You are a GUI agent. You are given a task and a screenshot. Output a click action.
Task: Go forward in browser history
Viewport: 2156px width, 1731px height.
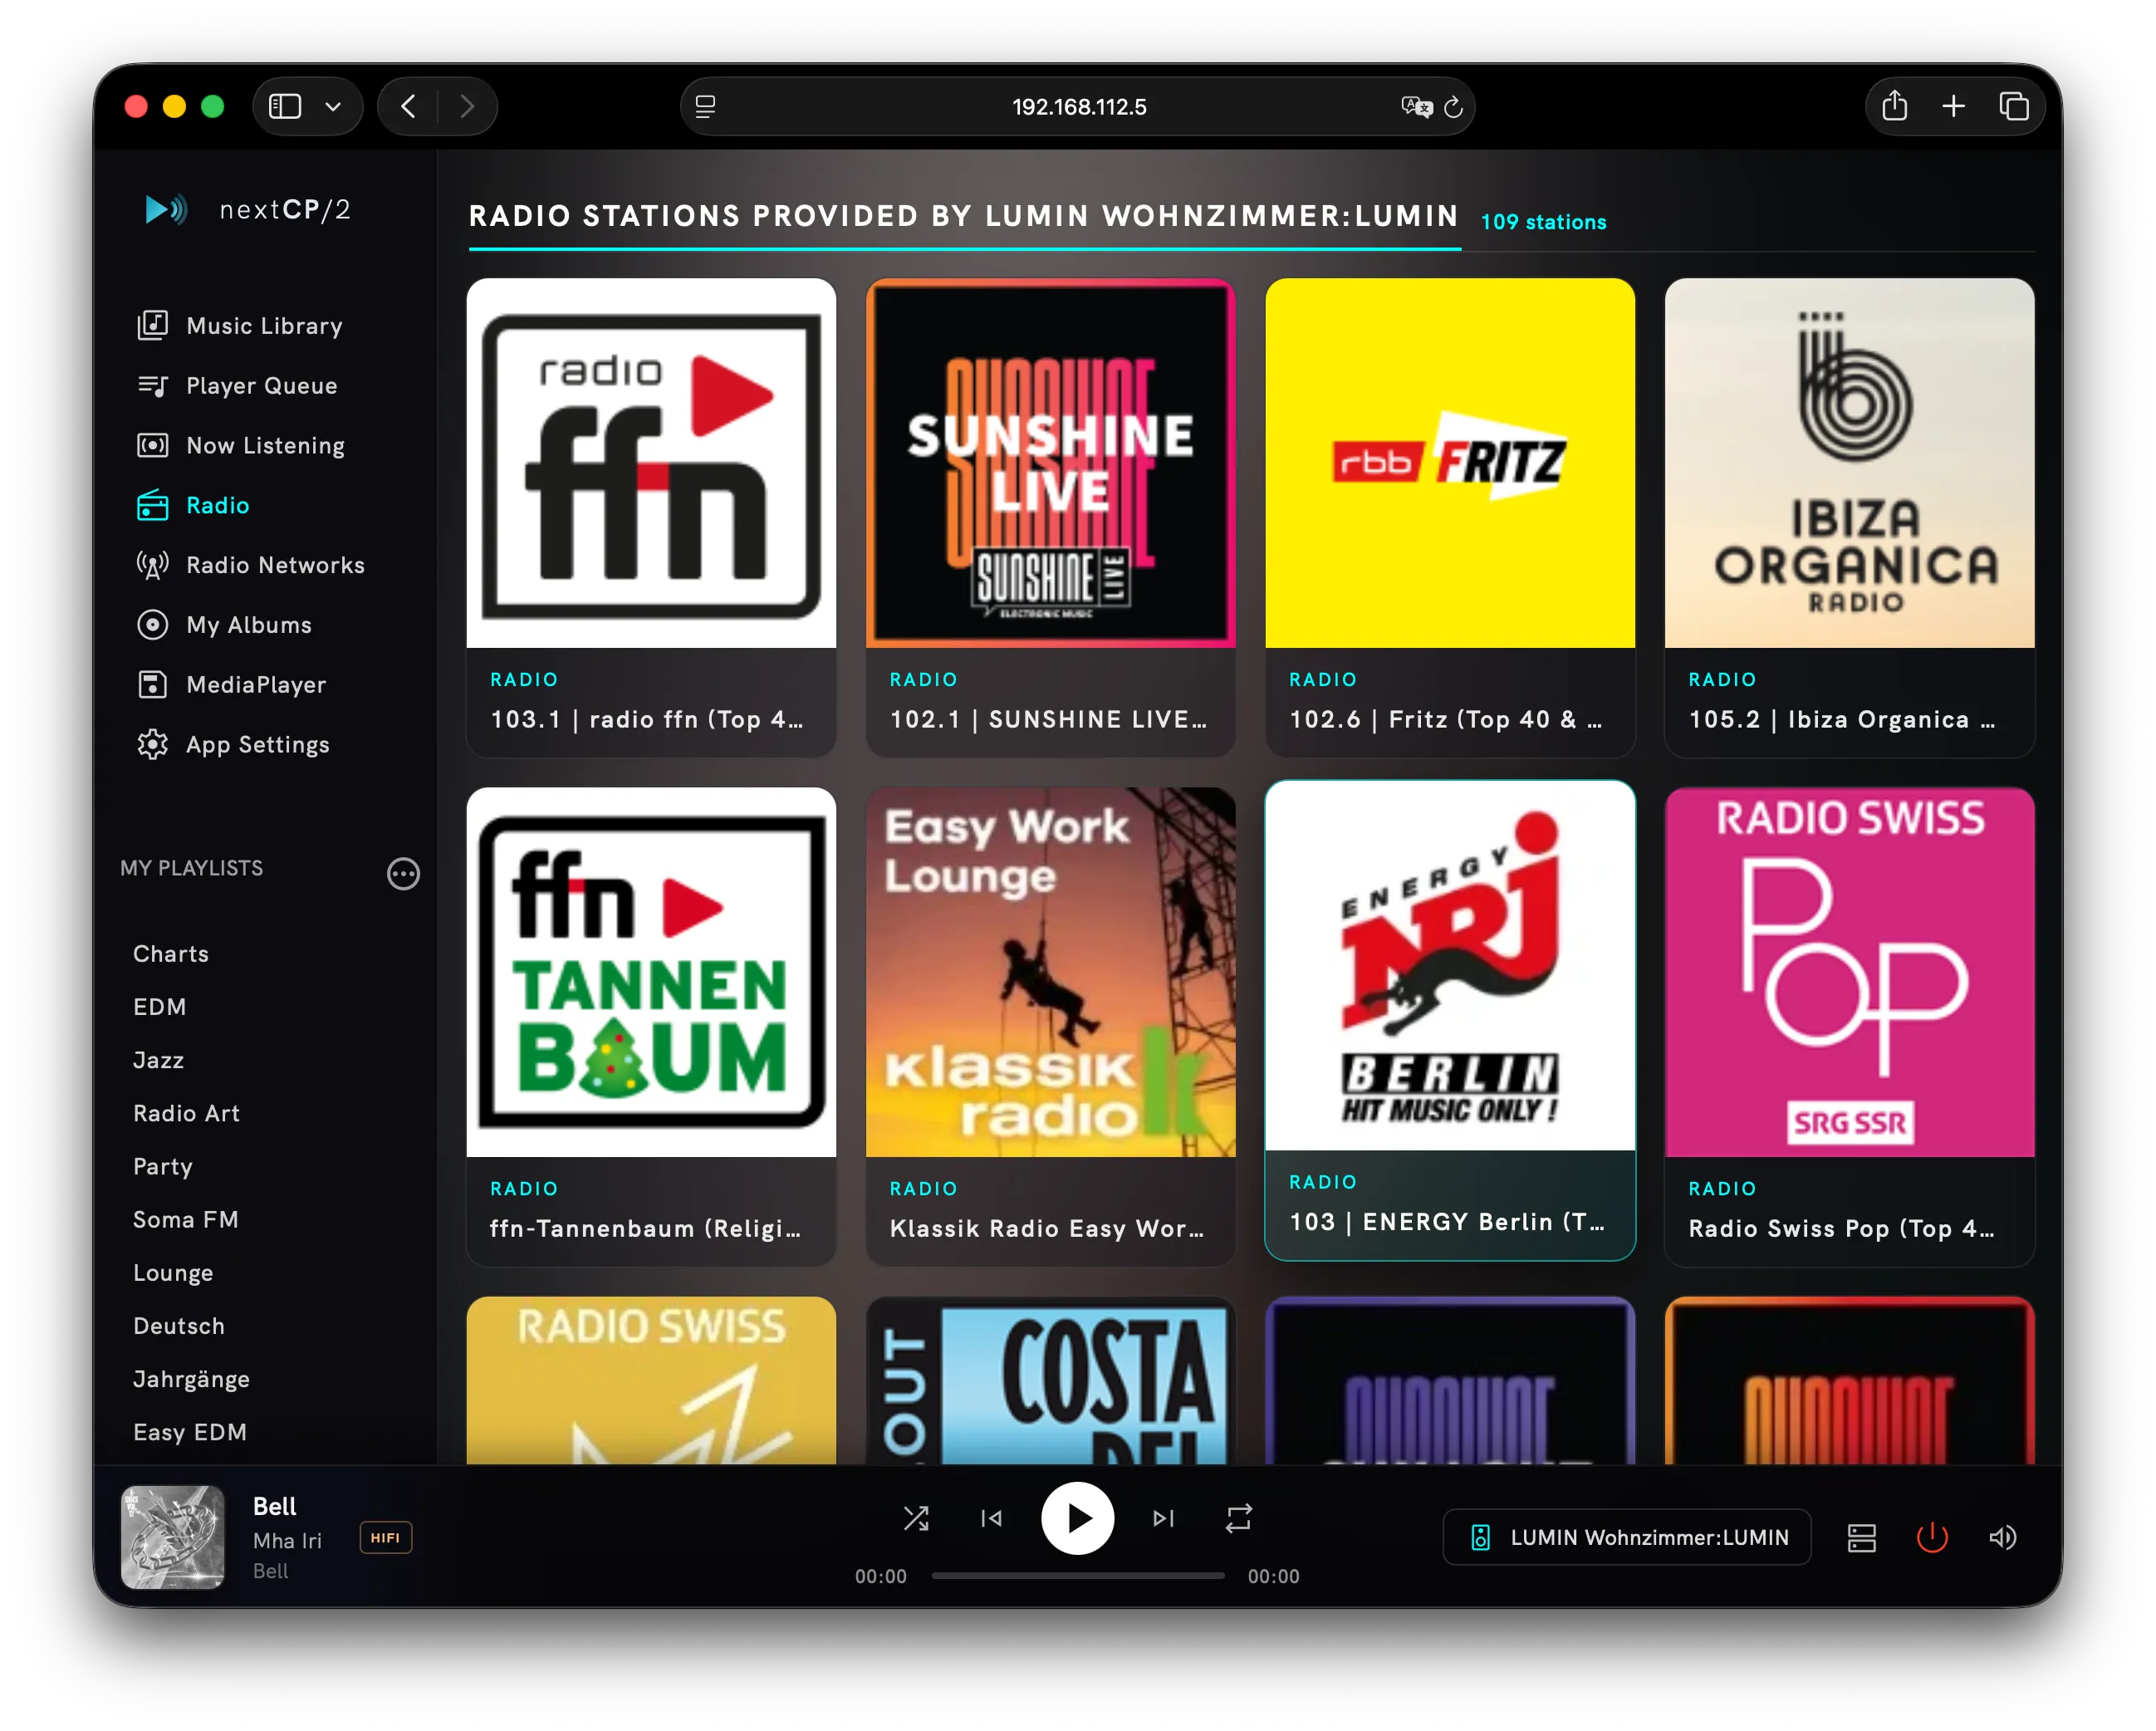pyautogui.click(x=466, y=106)
